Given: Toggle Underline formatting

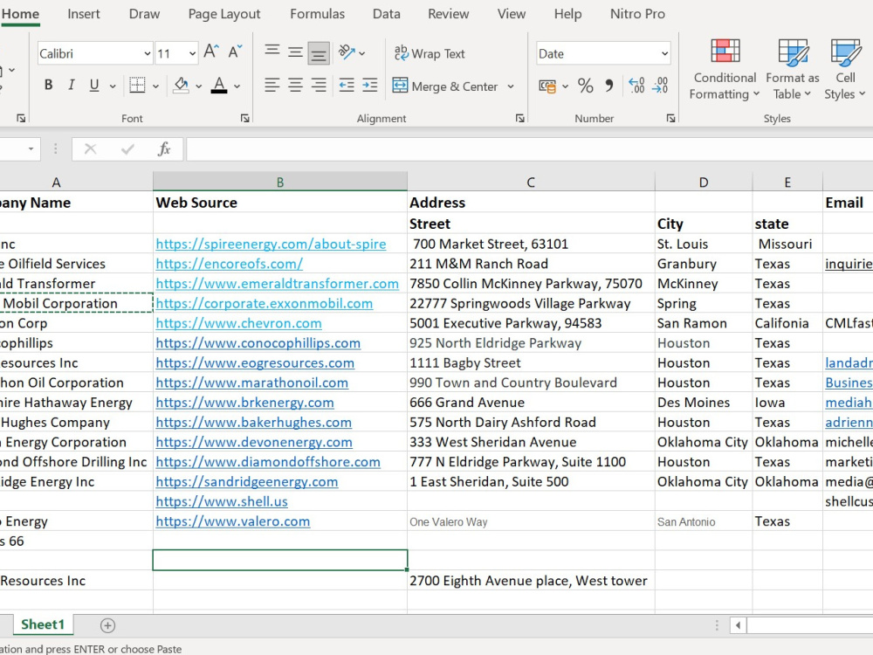Looking at the screenshot, I should (94, 86).
